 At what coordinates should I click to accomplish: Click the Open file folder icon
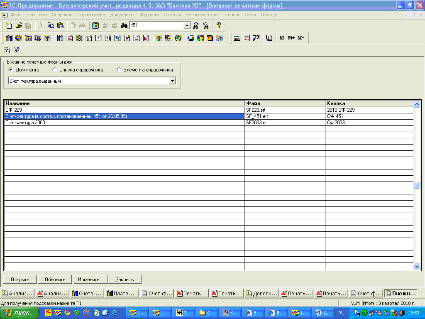pos(18,25)
